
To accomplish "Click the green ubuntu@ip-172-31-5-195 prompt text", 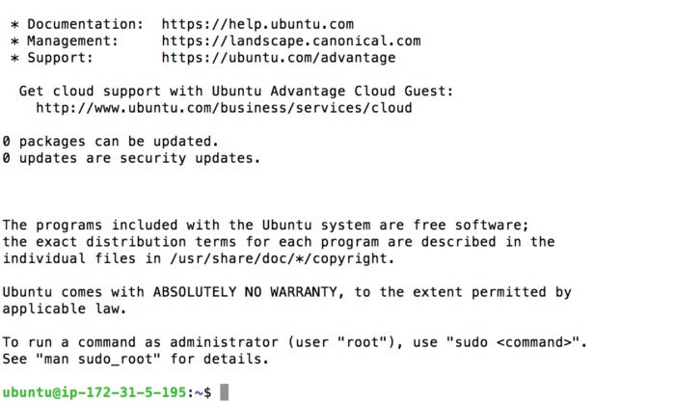I will [94, 392].
